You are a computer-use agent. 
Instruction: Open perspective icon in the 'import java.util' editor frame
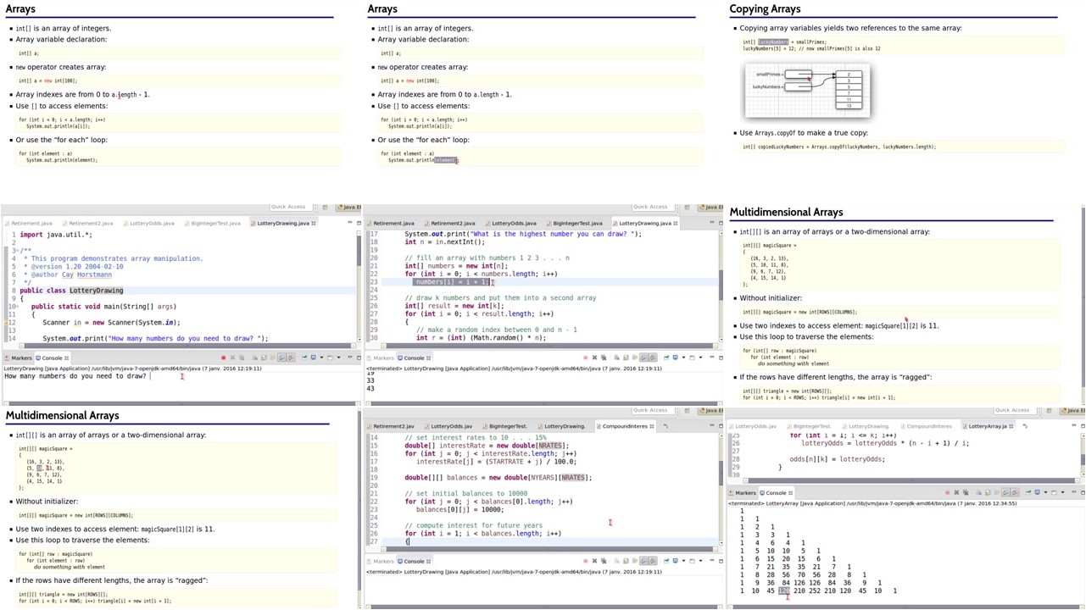tap(325, 207)
